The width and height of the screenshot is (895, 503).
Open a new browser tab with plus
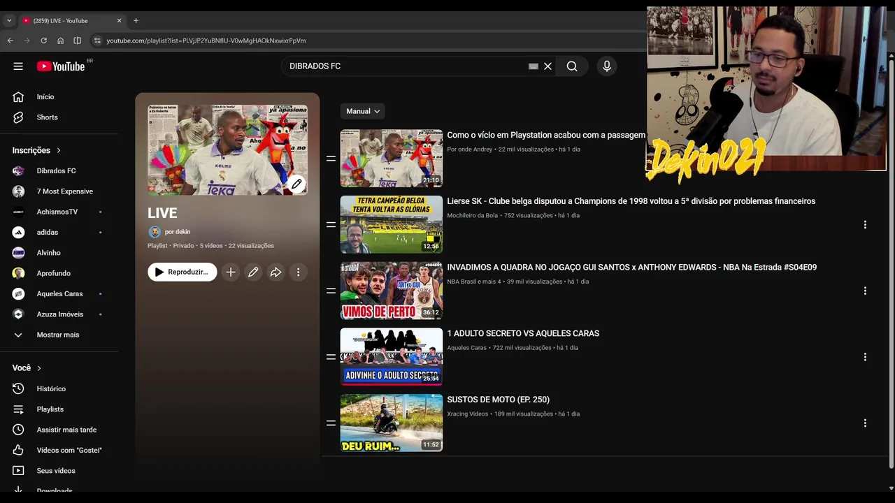point(136,20)
